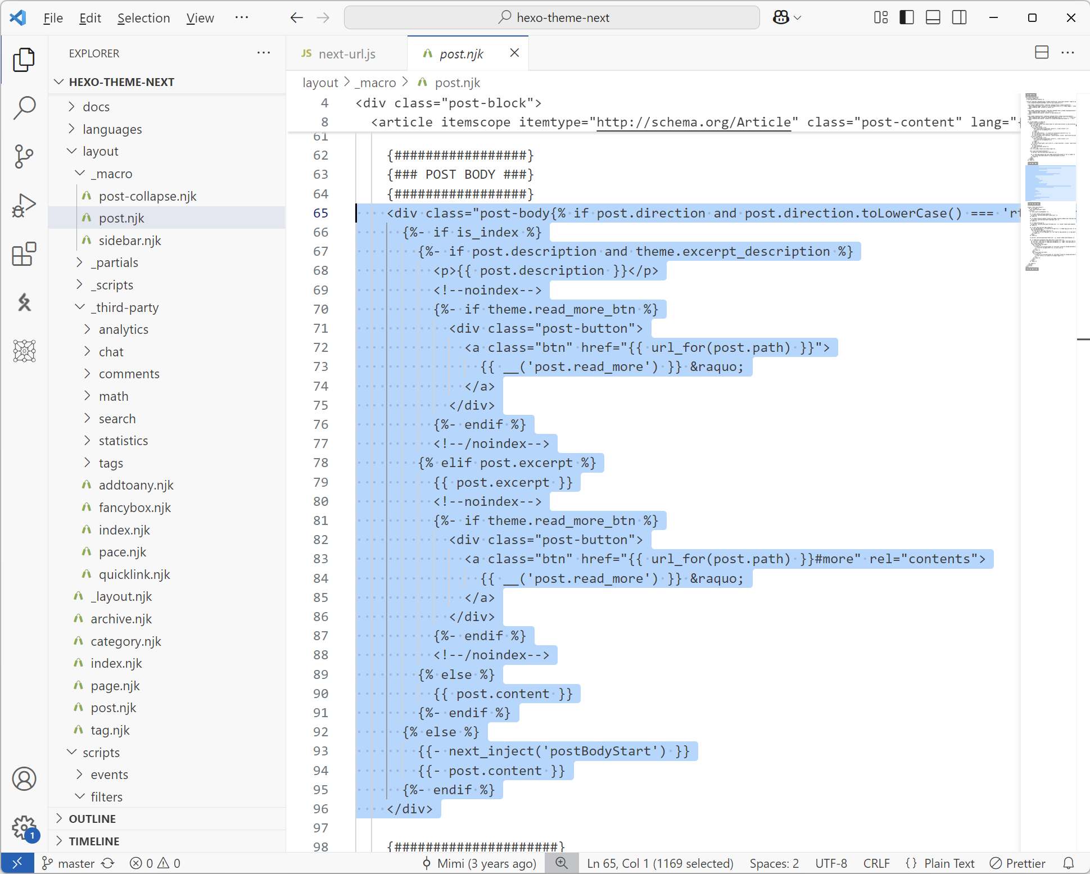Expand the OUTLINE section
This screenshot has height=874, width=1090.
point(93,819)
